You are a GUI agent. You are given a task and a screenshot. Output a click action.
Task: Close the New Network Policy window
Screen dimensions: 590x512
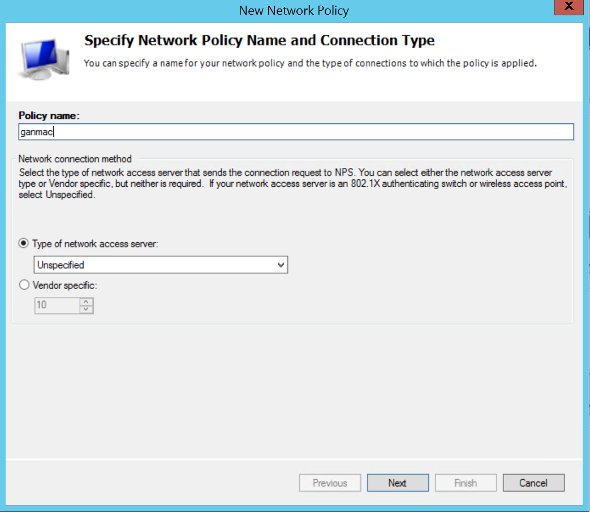(x=569, y=7)
